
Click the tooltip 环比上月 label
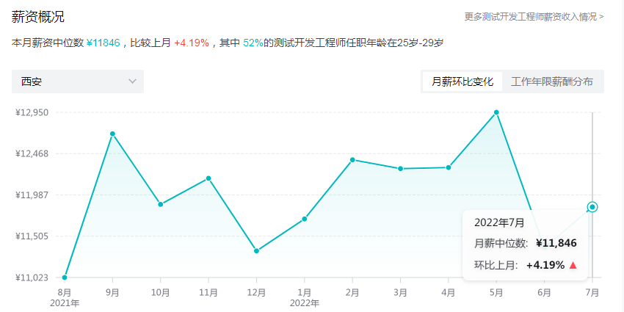(496, 266)
